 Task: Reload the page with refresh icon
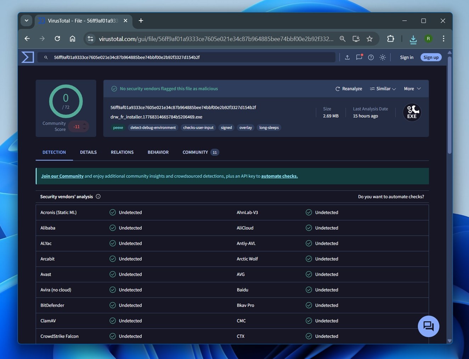point(57,39)
